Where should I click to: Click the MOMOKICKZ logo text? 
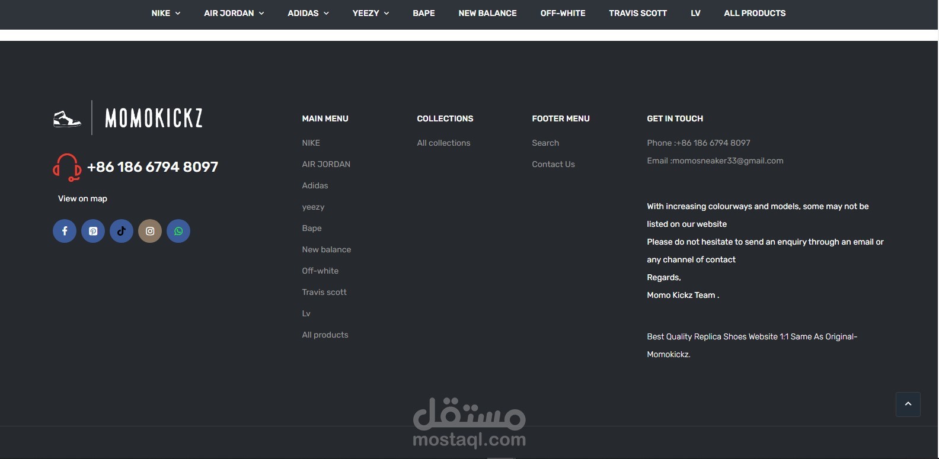click(154, 118)
